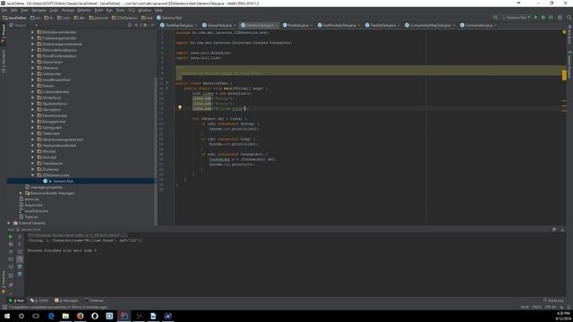This screenshot has height=322, width=573.
Task: Toggle tool window bars icon in status bar corner
Action: tap(4, 307)
